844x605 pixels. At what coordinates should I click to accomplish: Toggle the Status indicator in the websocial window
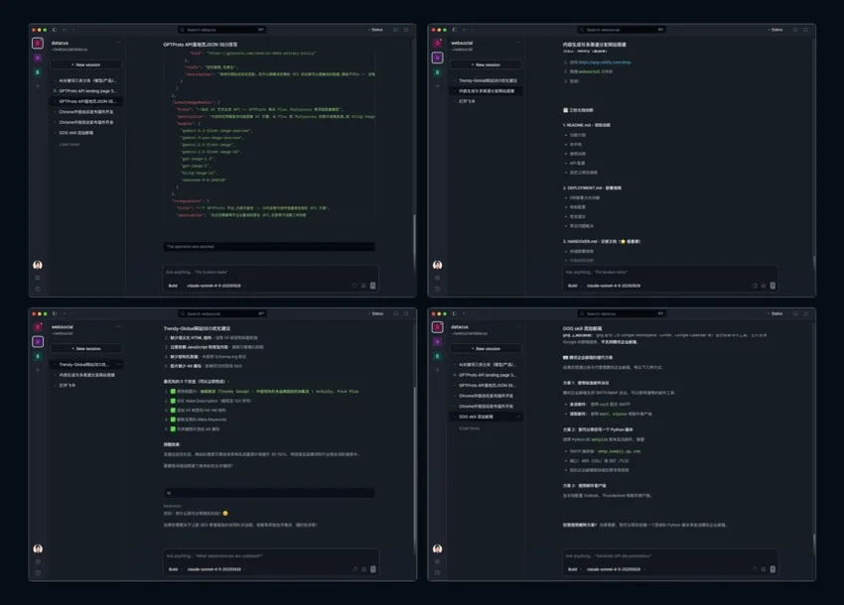pos(777,29)
